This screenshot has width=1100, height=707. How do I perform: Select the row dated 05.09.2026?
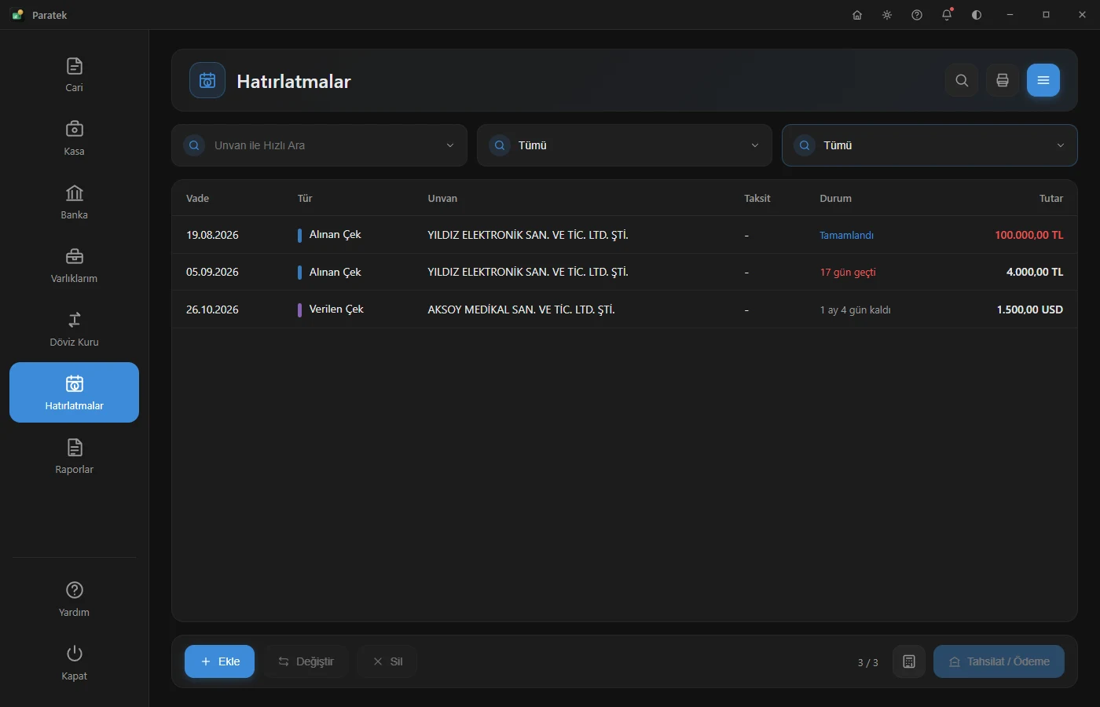coord(625,272)
